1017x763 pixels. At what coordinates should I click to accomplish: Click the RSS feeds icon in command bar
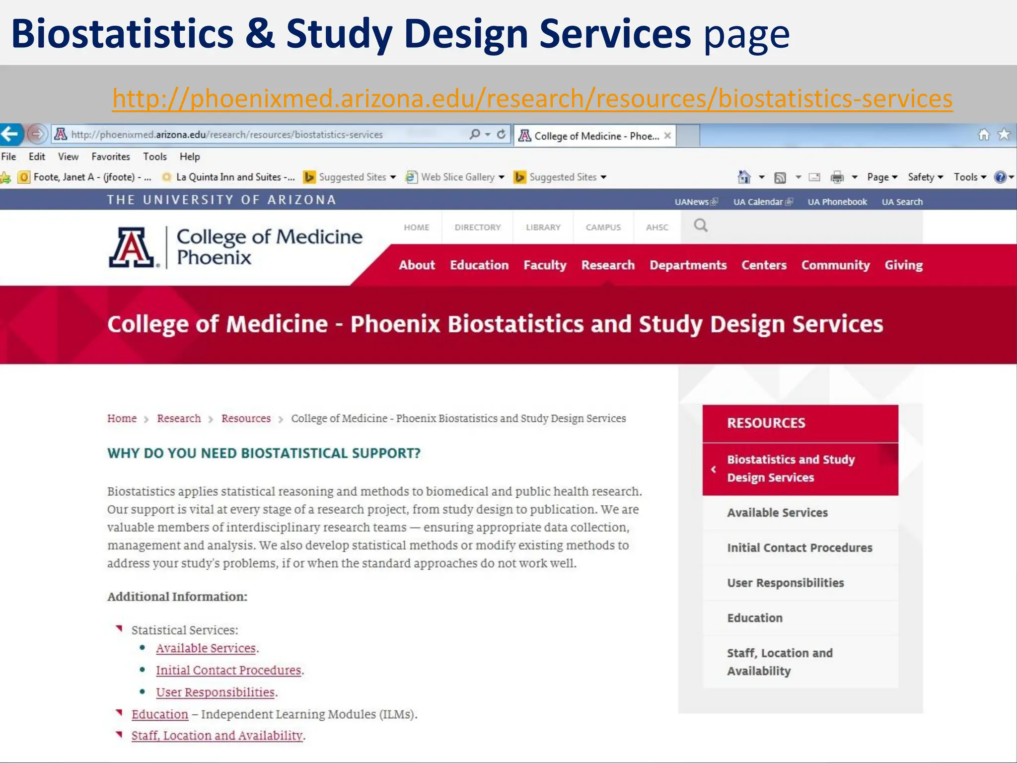(x=780, y=177)
